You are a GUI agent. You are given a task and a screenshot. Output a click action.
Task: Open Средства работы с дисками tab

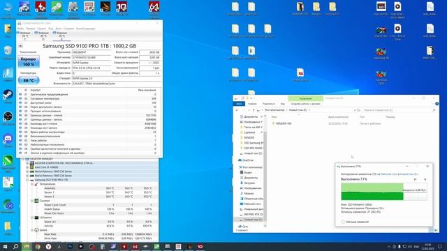pyautogui.click(x=306, y=104)
